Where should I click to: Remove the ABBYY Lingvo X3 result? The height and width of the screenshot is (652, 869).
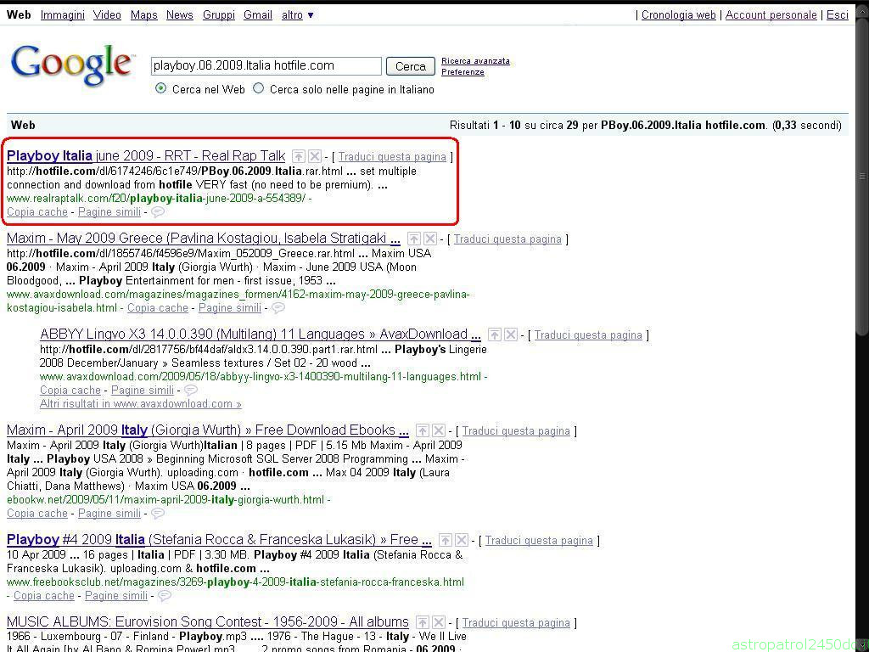coord(511,334)
